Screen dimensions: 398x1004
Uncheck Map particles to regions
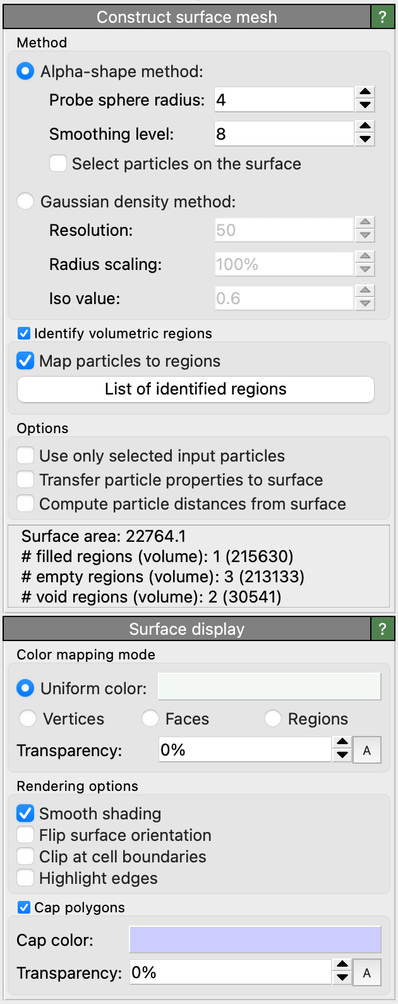click(25, 361)
